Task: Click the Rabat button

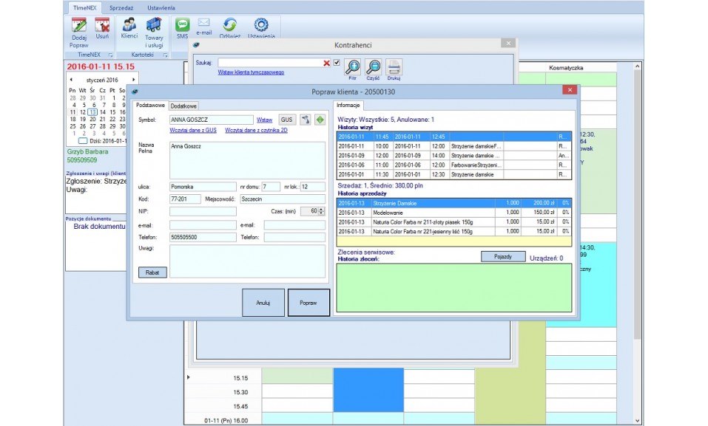Action: [152, 272]
